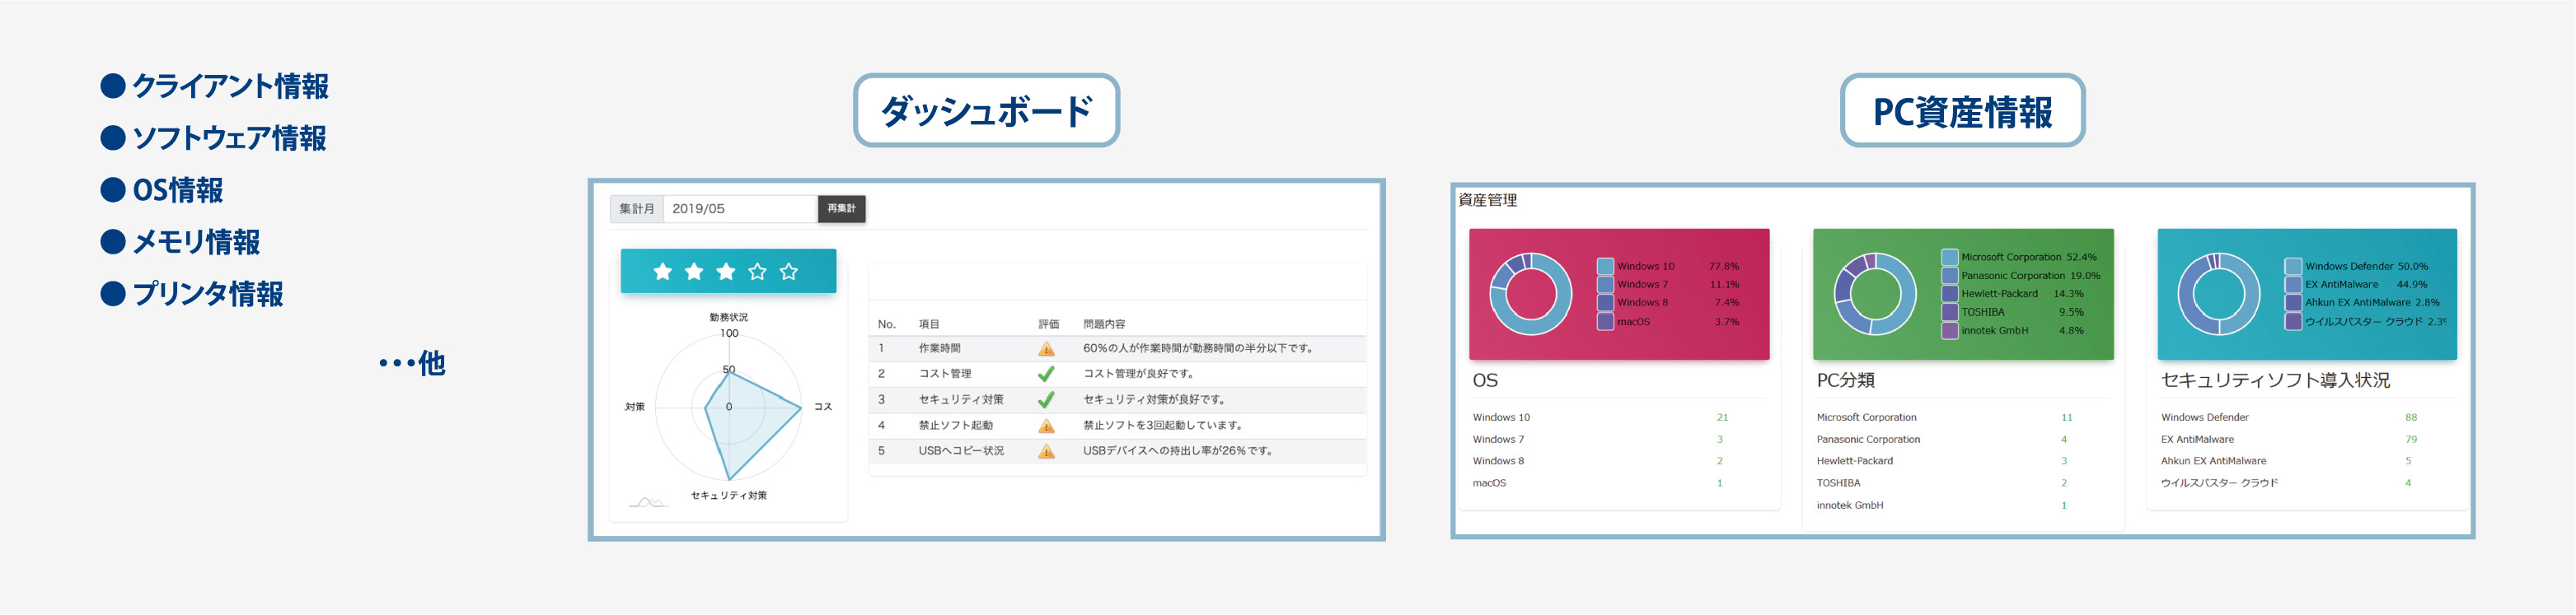Click the PC分類 donut chart on the green card
This screenshot has width=2576, height=615.
tap(1874, 294)
